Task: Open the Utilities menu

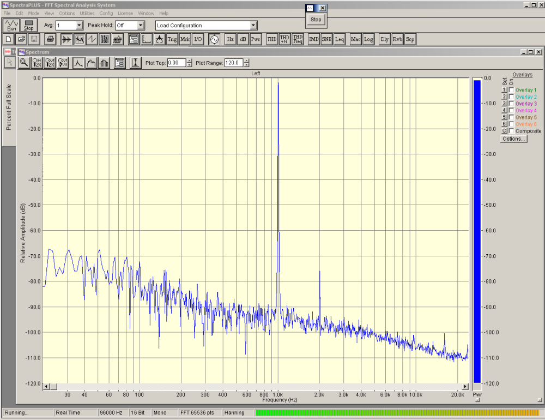Action: [87, 13]
